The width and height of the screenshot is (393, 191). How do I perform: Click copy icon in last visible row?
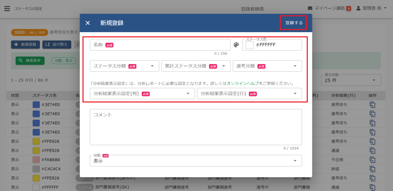coord(372,187)
